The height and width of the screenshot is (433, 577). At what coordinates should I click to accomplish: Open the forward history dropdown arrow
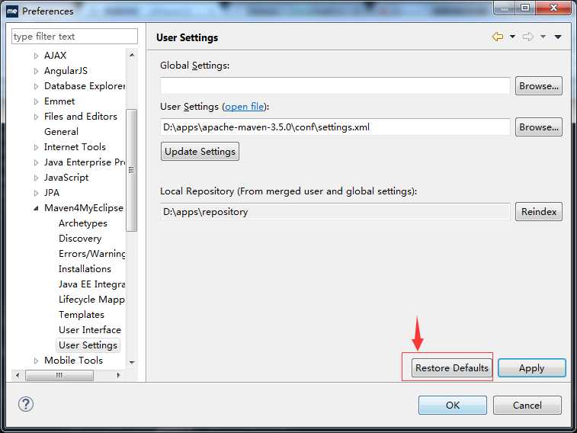[x=543, y=37]
